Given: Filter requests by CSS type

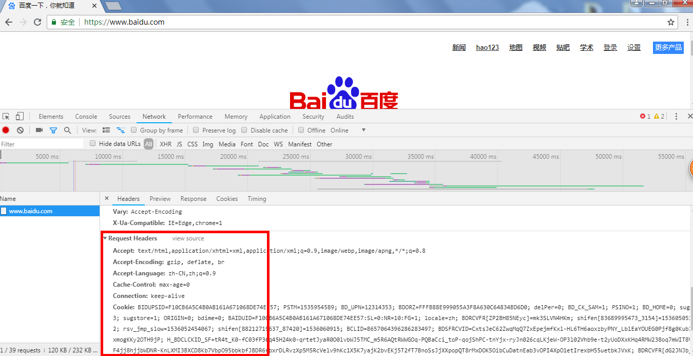Looking at the screenshot, I should click(x=192, y=144).
